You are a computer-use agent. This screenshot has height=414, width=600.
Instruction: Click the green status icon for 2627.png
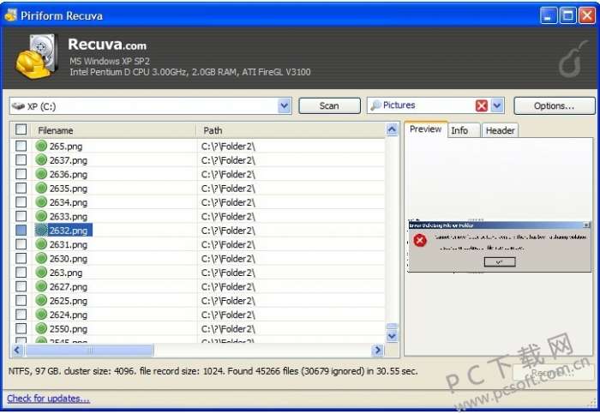41,286
